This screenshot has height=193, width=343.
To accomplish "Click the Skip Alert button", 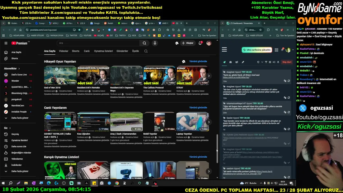I will (287, 62).
